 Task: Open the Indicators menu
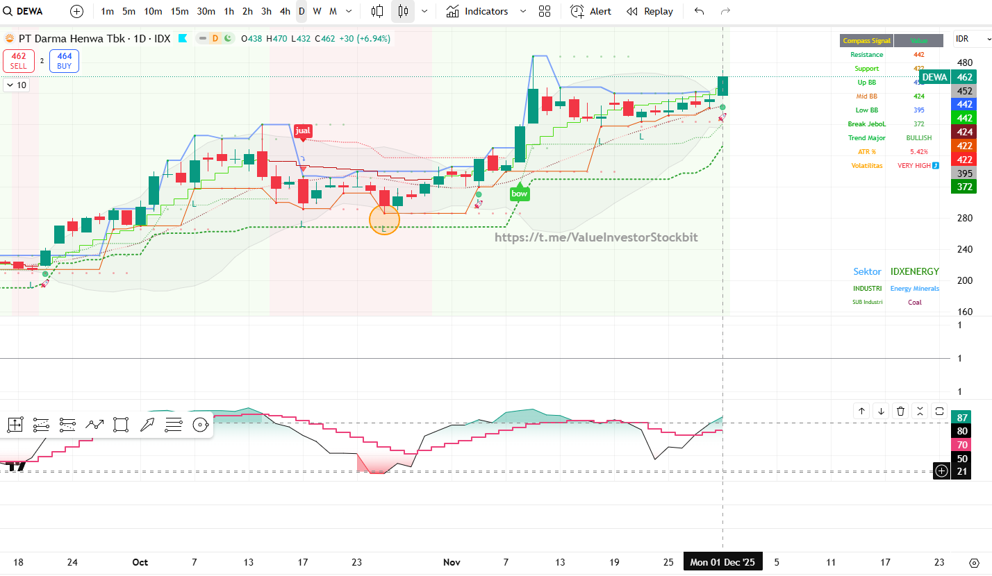(x=478, y=11)
